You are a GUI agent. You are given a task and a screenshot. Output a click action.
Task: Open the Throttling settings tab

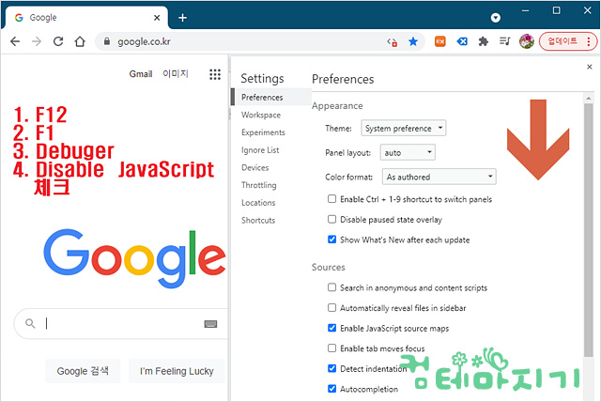click(x=259, y=185)
